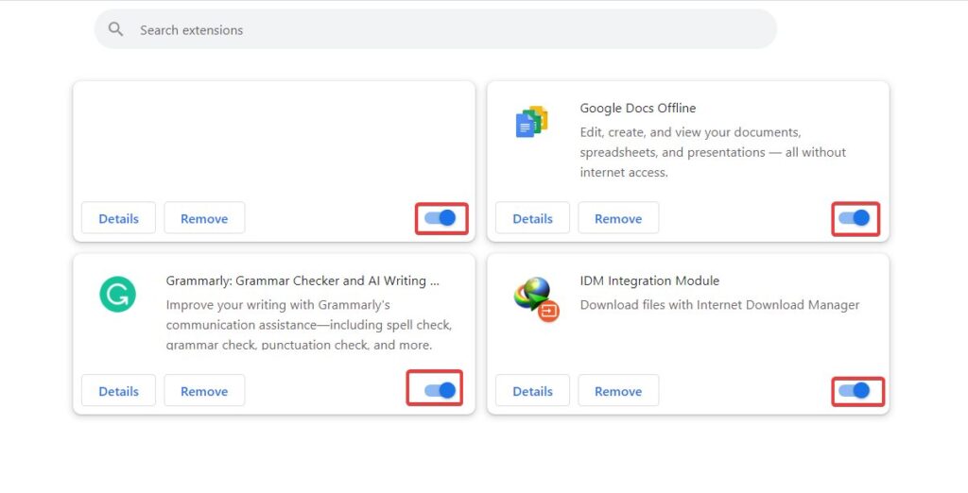Click the magnifying glass search icon

116,29
